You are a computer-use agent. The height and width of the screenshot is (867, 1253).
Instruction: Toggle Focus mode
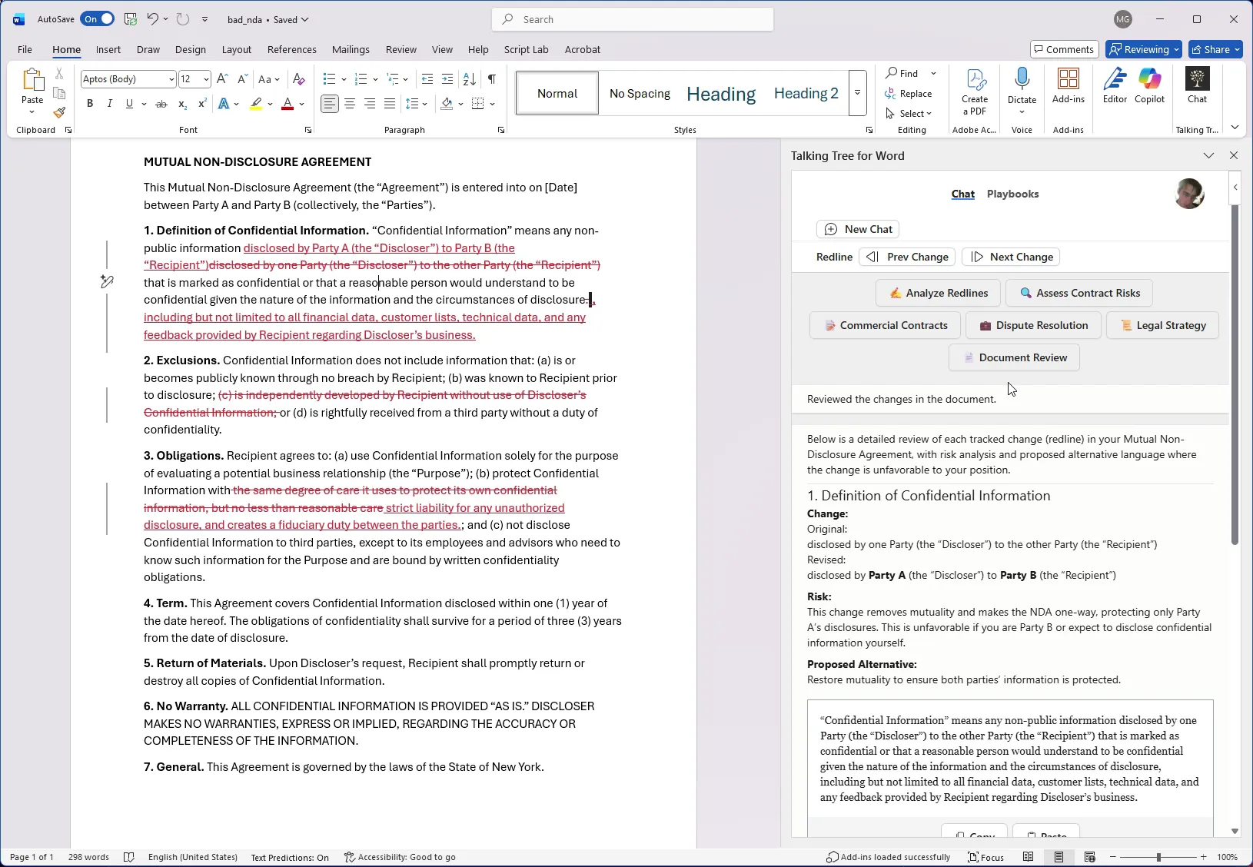click(986, 857)
